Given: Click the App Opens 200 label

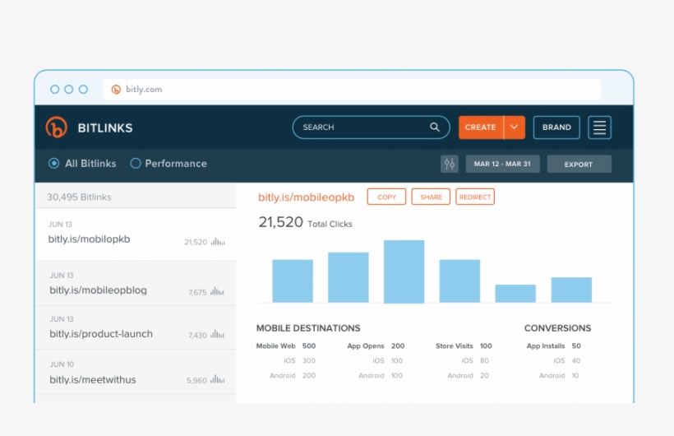Looking at the screenshot, I should (x=376, y=346).
